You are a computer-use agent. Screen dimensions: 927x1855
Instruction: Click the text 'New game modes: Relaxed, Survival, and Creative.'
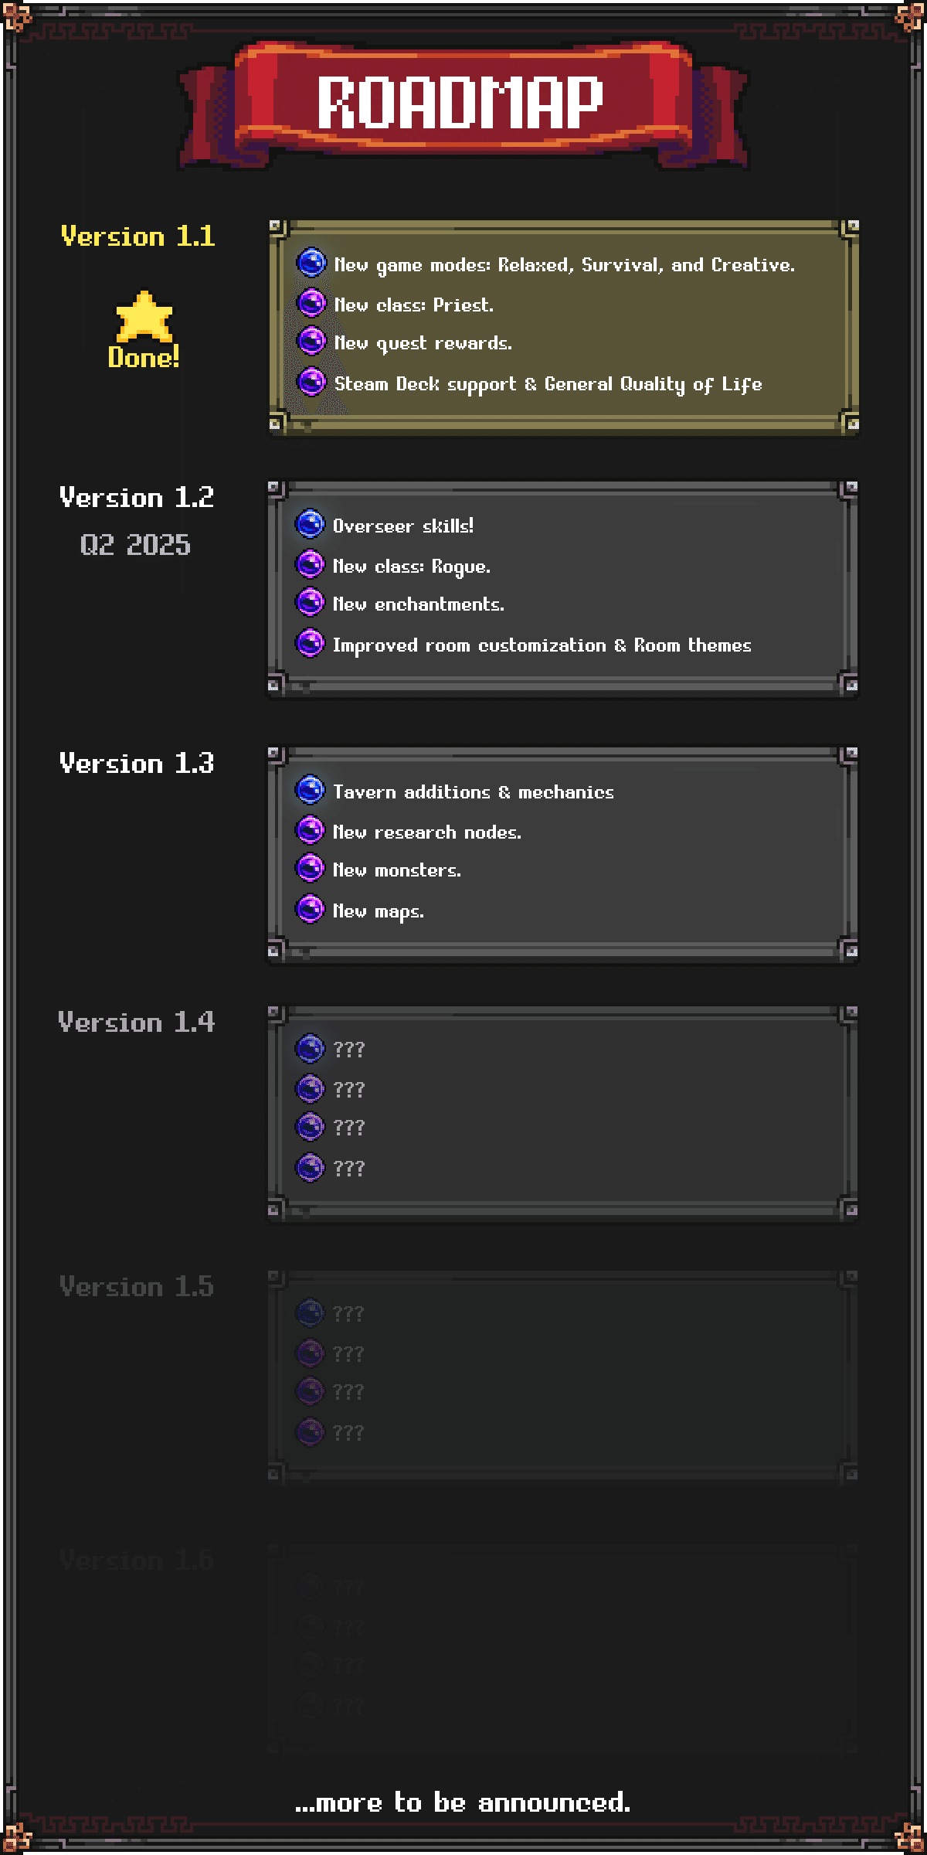point(565,266)
